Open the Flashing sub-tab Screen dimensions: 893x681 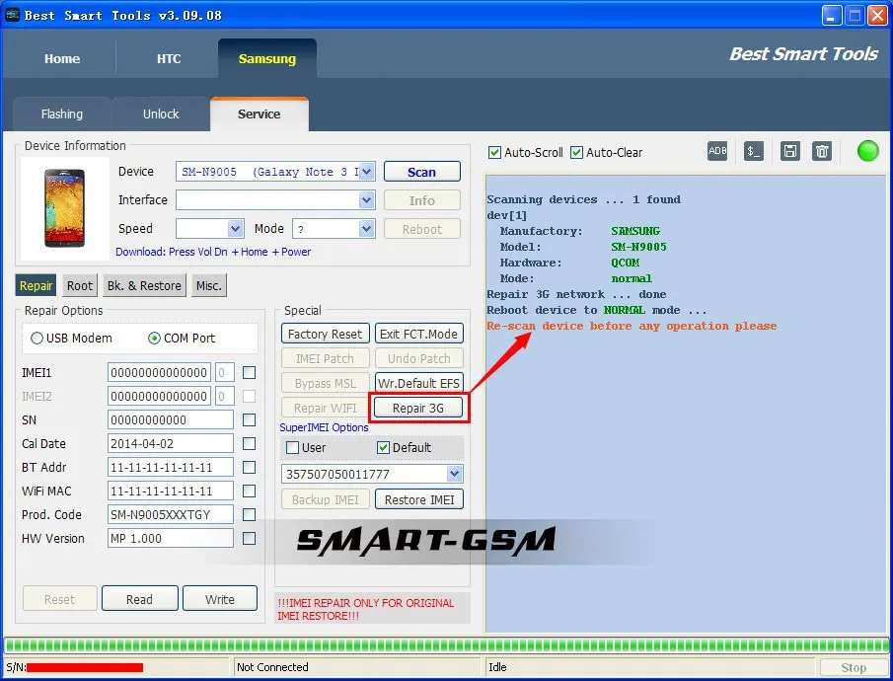[x=61, y=113]
